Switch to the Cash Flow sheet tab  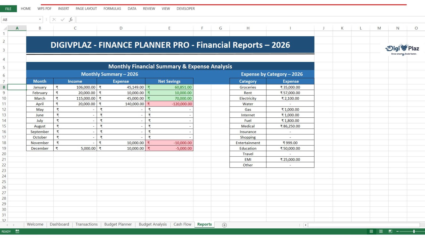(x=182, y=224)
